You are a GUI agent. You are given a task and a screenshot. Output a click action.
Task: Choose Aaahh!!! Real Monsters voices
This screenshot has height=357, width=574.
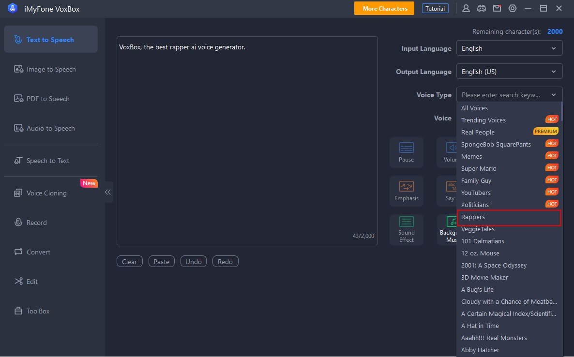pos(509,338)
